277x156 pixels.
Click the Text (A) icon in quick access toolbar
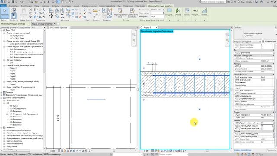click(48, 2)
